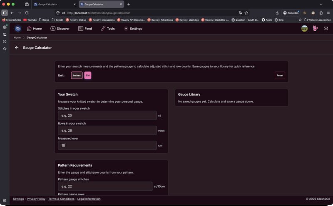
Task: Close the active Gauge Calculator browser tab
Action: pyautogui.click(x=121, y=4)
